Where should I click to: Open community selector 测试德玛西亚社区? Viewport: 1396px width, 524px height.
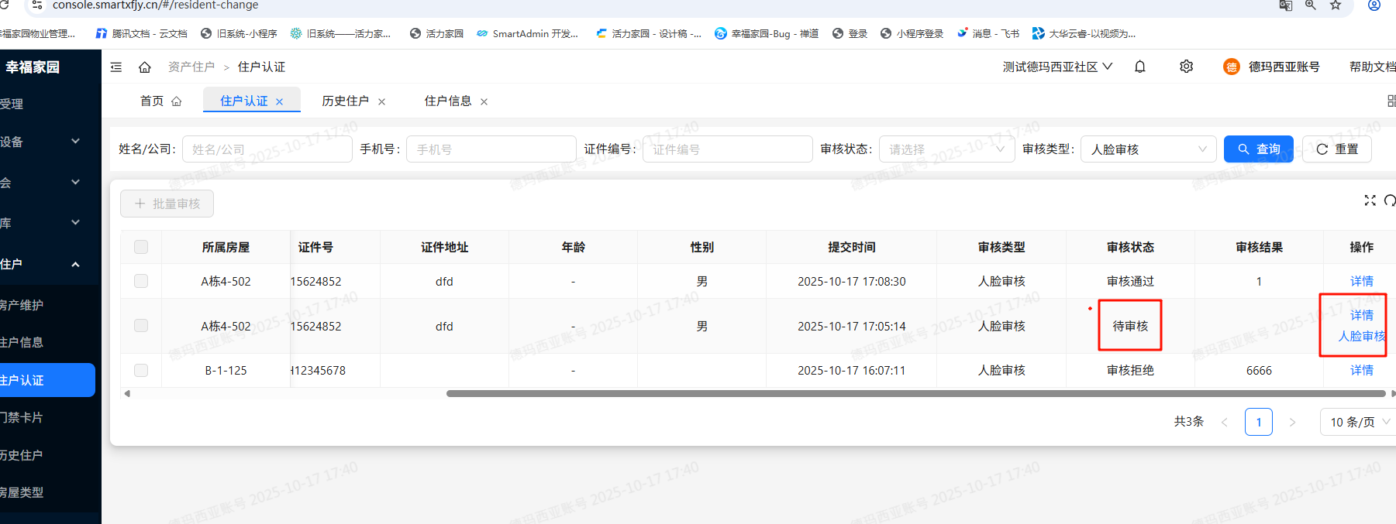point(1057,67)
